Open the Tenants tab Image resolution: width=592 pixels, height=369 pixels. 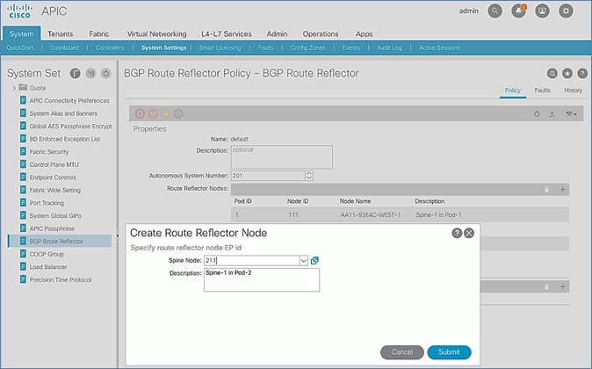point(60,34)
